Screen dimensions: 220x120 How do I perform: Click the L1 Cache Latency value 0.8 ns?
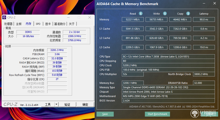click(x=204, y=29)
